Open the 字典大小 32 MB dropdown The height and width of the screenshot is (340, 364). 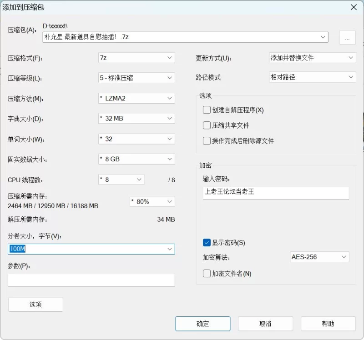tap(136, 119)
